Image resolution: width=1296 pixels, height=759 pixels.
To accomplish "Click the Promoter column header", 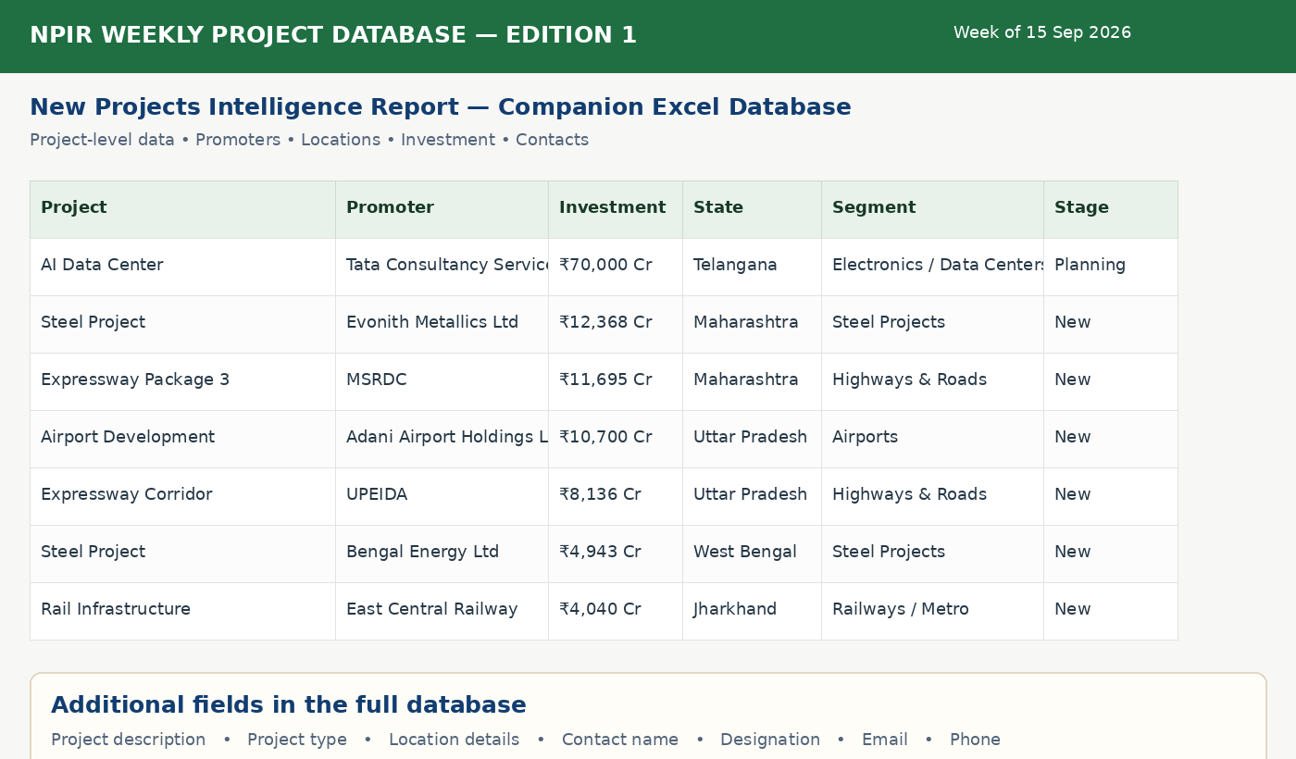I will 442,209.
